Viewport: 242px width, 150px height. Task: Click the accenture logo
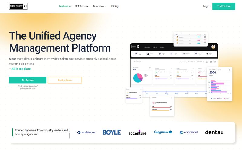click(x=137, y=133)
